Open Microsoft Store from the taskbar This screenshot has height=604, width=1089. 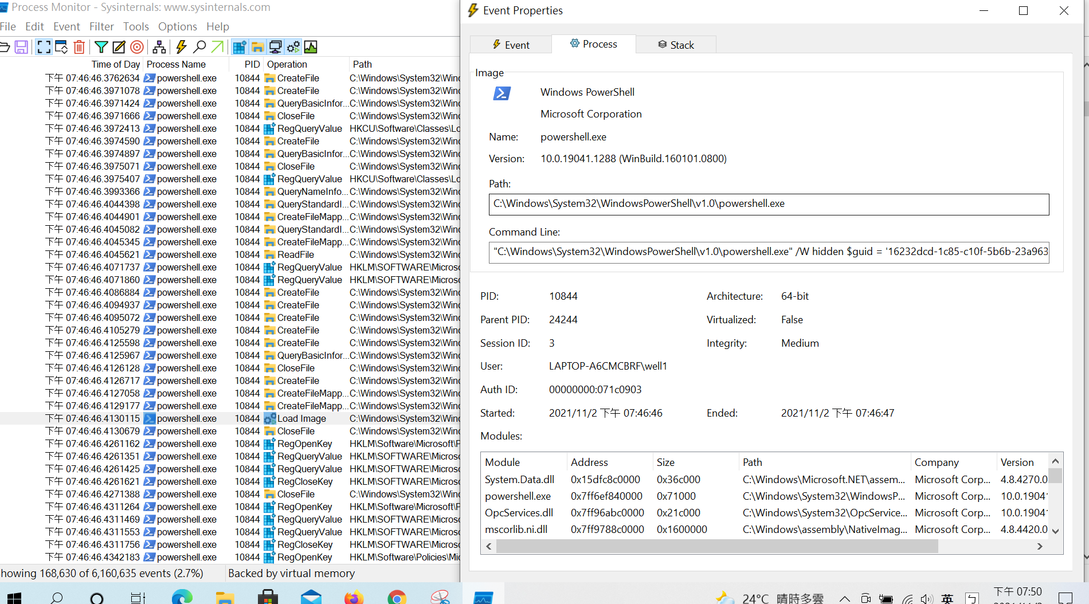tap(268, 597)
